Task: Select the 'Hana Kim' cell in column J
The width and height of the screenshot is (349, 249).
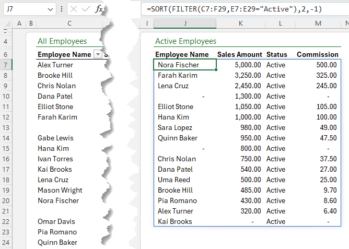Action: [x=185, y=117]
